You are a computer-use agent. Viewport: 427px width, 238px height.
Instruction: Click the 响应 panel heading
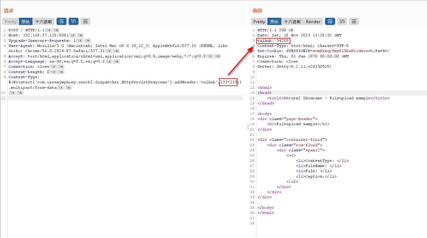click(258, 11)
